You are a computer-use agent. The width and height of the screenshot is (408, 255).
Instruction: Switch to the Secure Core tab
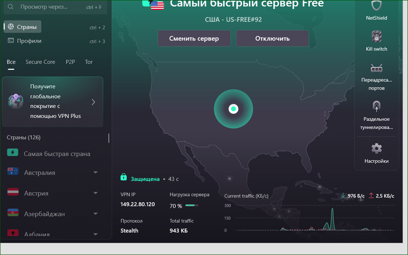pos(40,62)
